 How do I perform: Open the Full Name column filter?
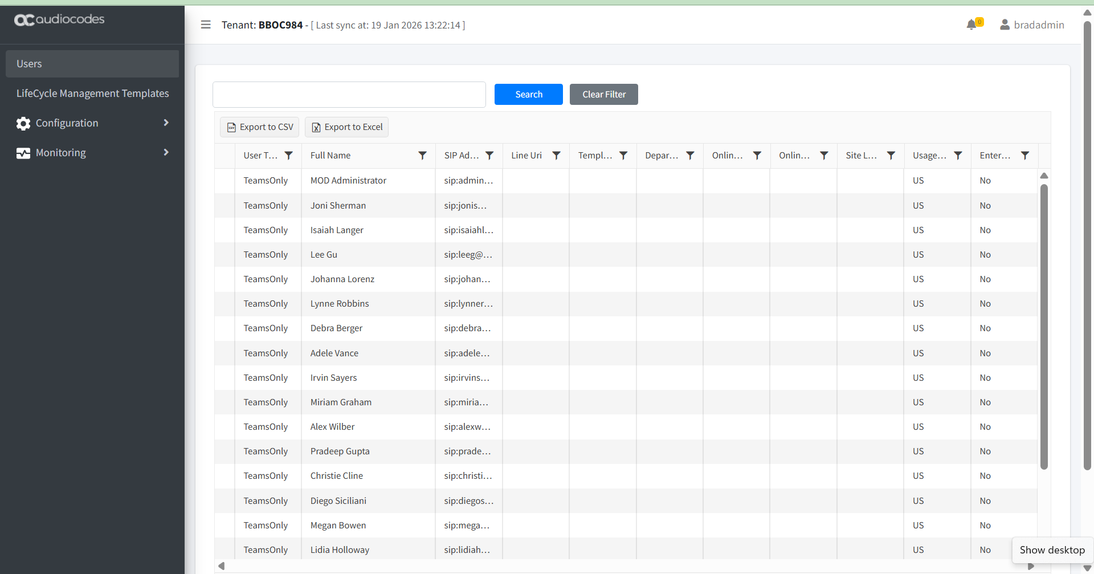point(422,156)
